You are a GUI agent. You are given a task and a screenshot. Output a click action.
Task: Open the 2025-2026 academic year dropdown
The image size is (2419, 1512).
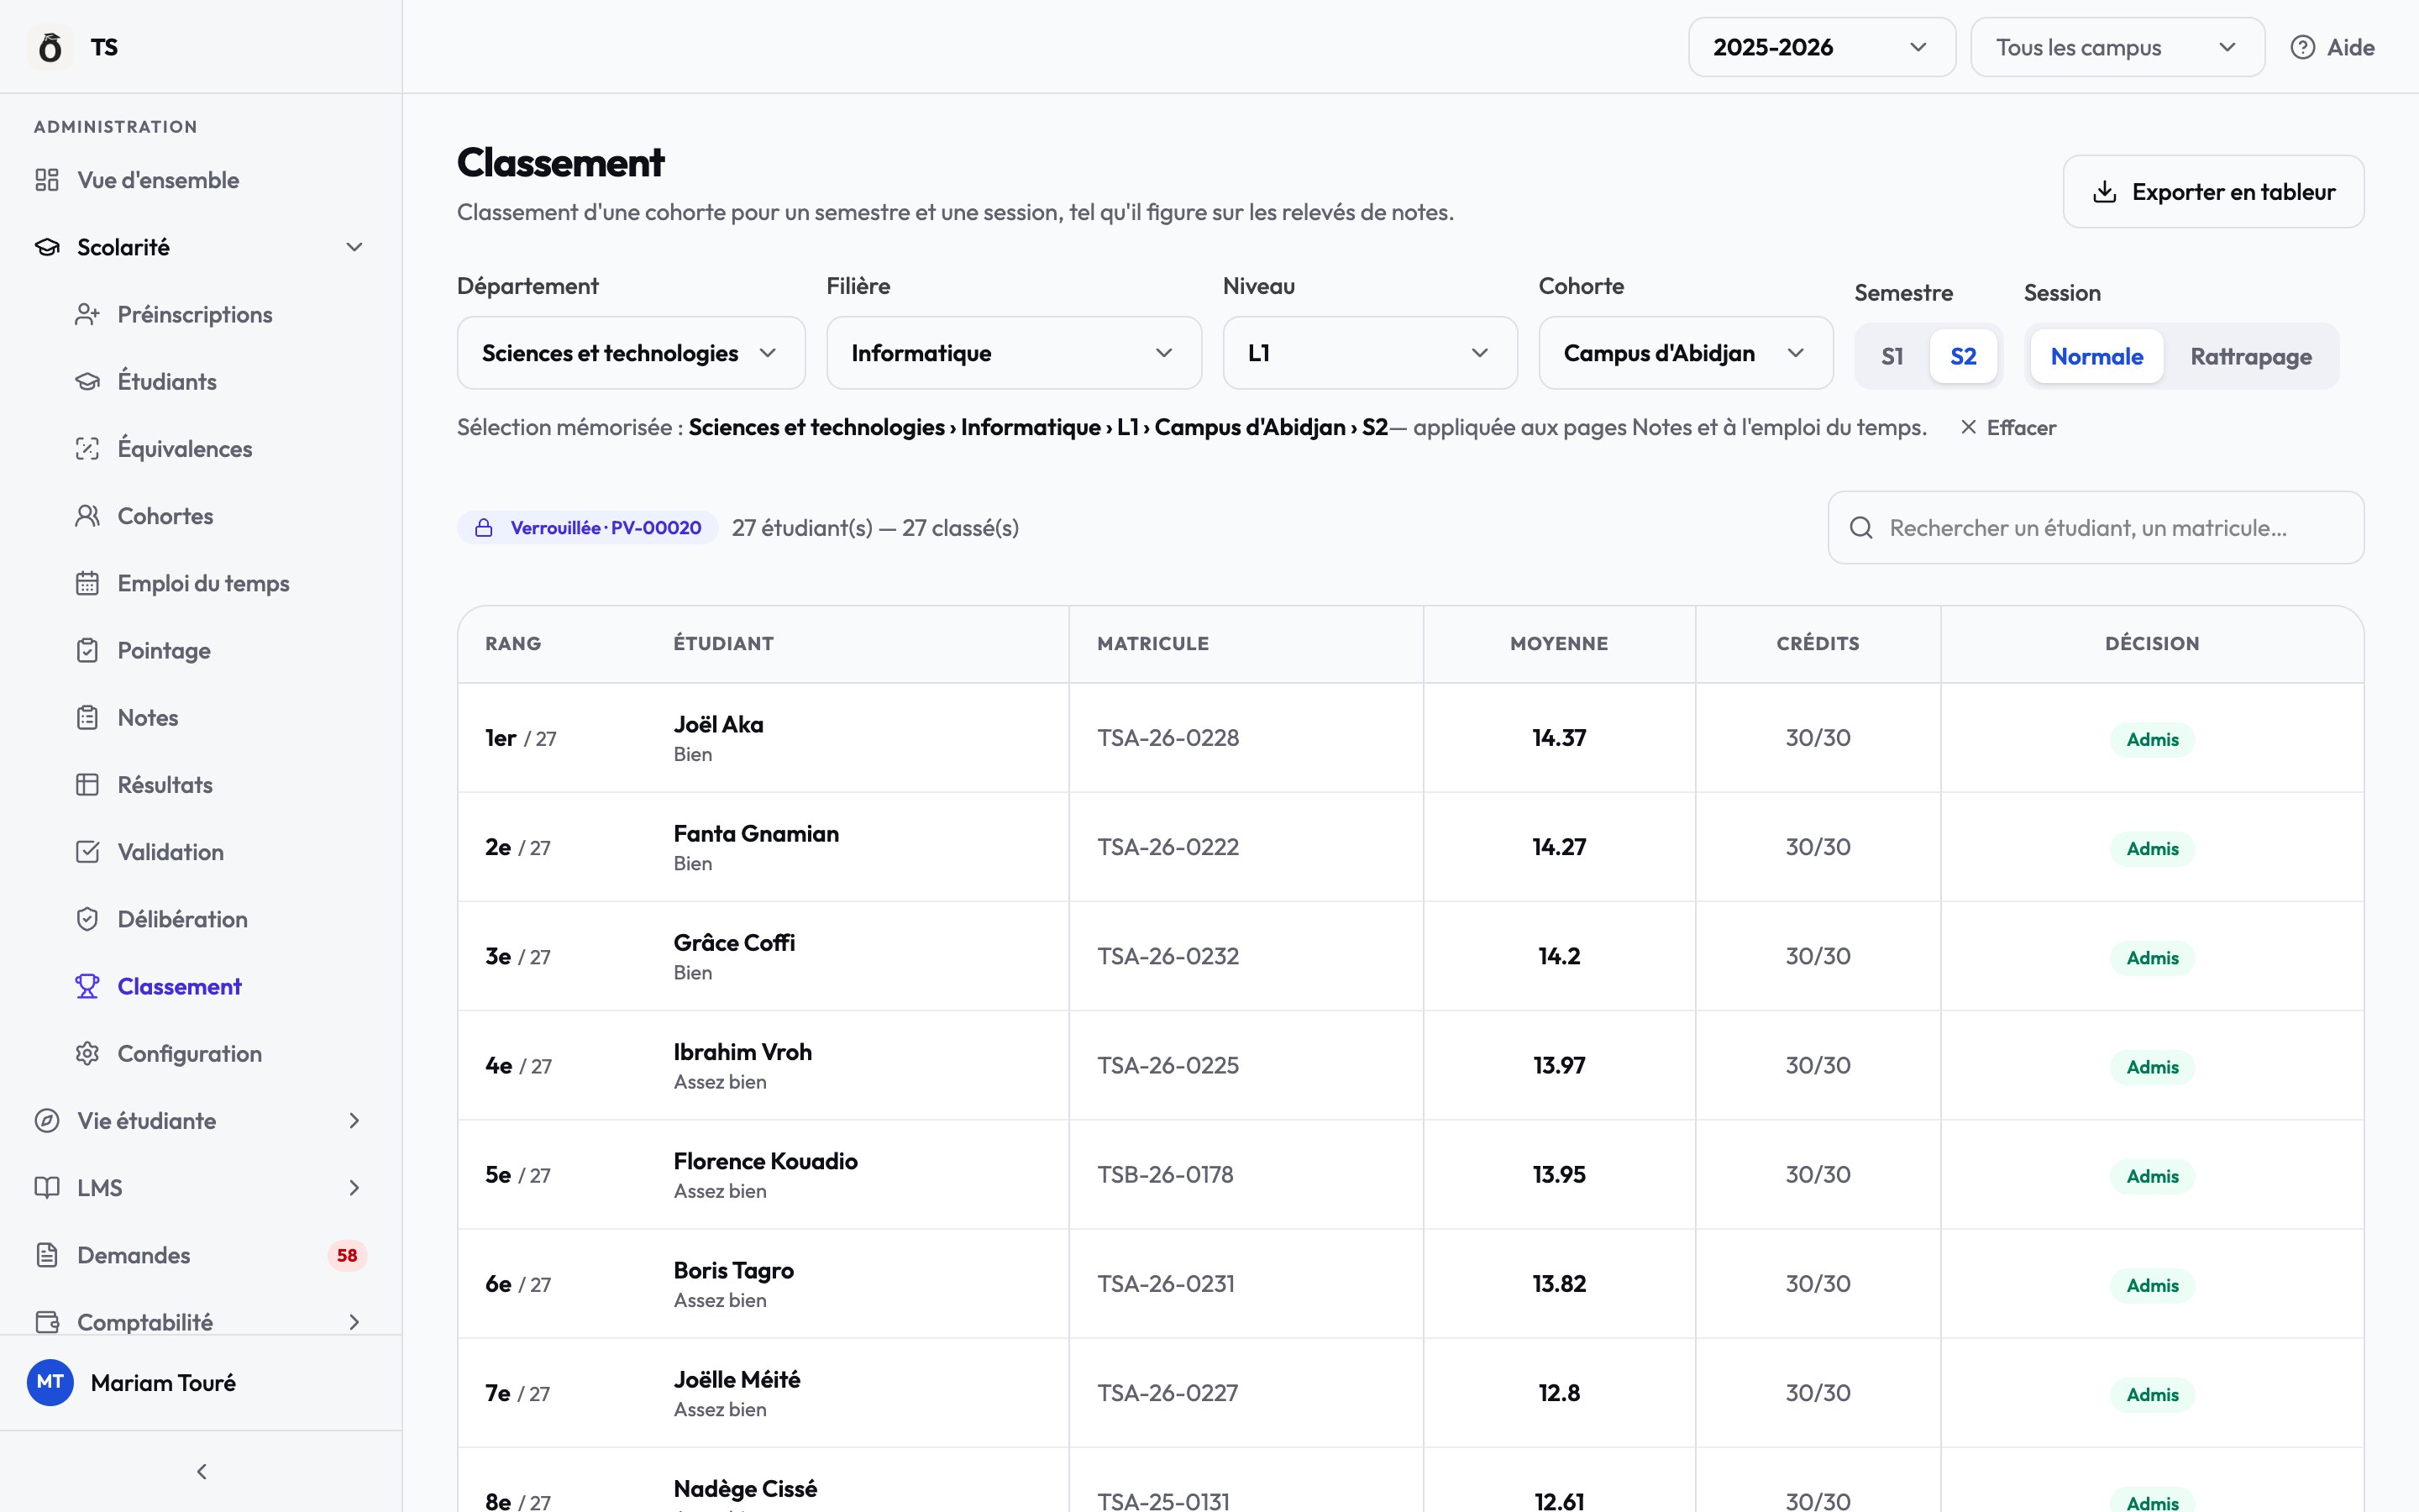pyautogui.click(x=1821, y=47)
